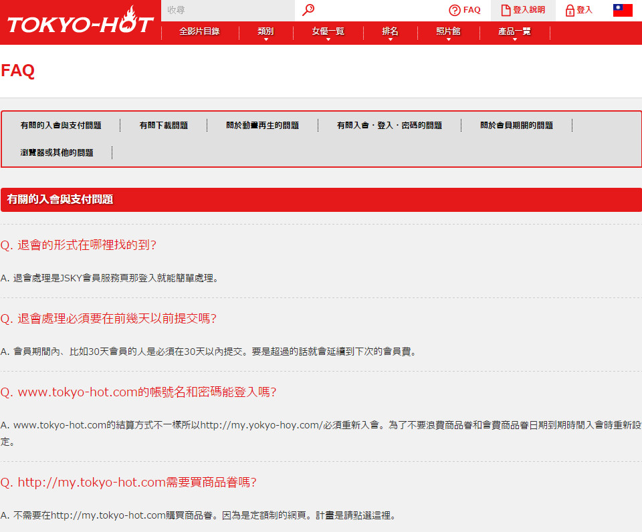Click the question about my.tokyo-hot.com 需要買商品眷
The width and height of the screenshot is (642, 532).
point(128,482)
